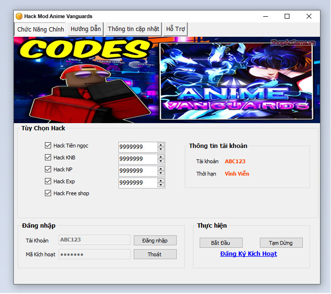Decrement the Hack KNB spinner down arrow
Screen dimensions: 331x294
click(161, 161)
